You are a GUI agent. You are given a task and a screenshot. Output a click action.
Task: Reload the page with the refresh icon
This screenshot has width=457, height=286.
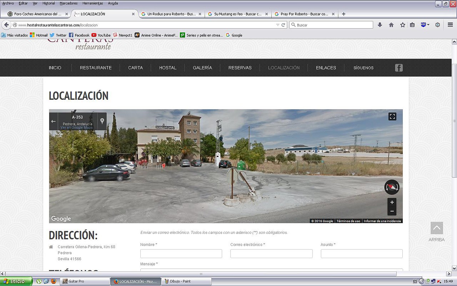point(283,25)
